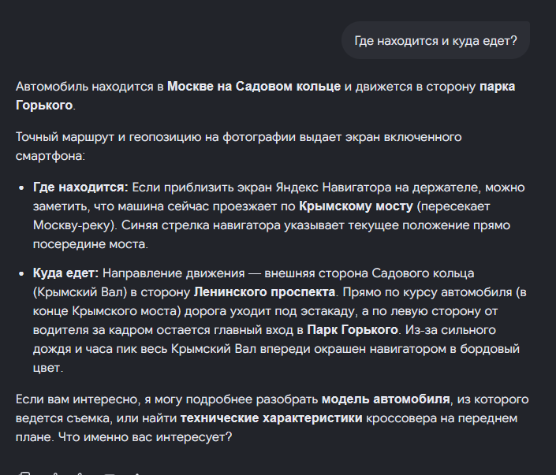Click the sentence starting 'Точный маршрут и геопозицию'
556x475 pixels.
[x=239, y=147]
